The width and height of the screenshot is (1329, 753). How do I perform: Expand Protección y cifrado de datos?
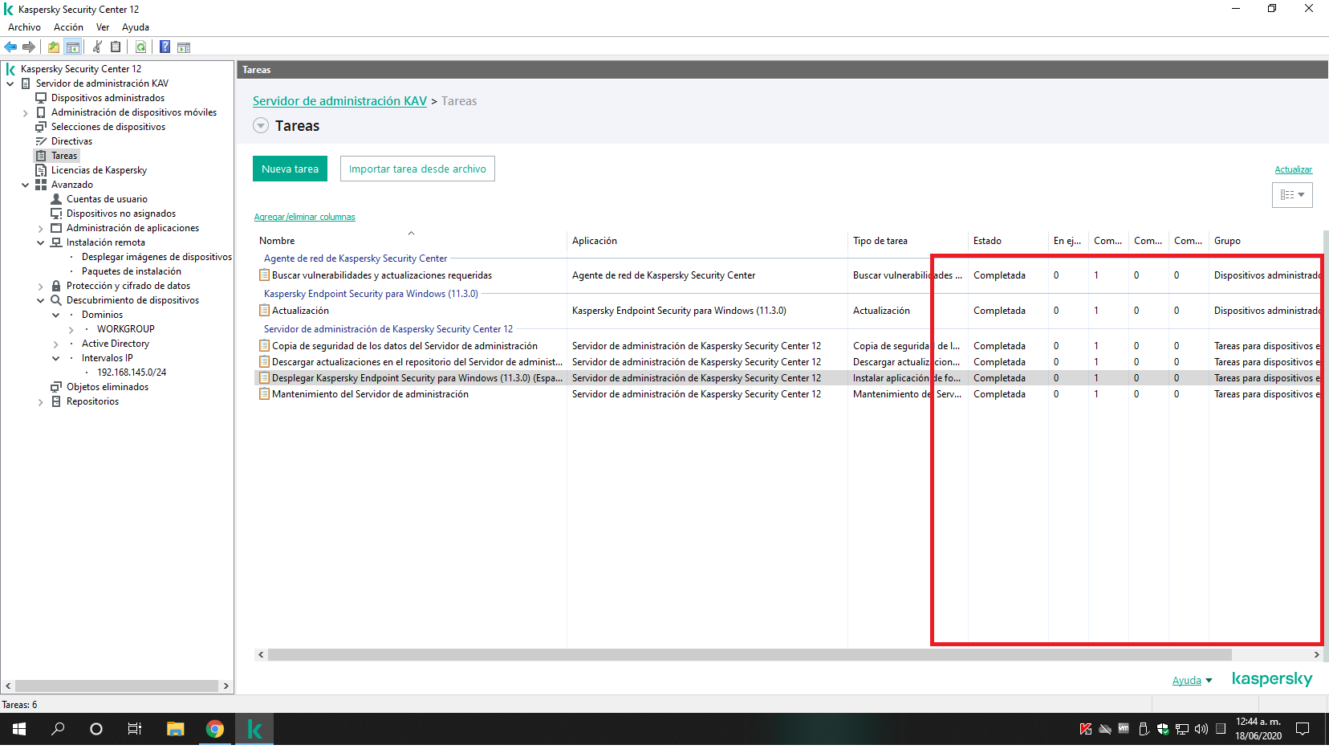pyautogui.click(x=41, y=287)
